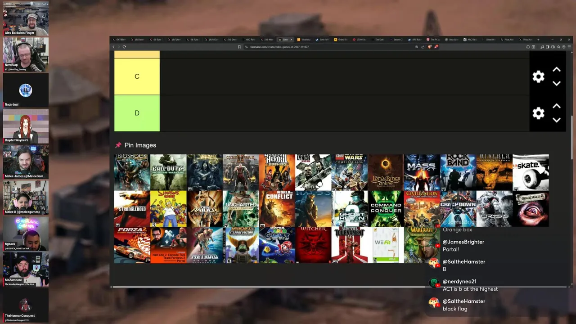This screenshot has height=324, width=576.
Task: Select Alec Baldwin's Finger webcam tile
Action: click(26, 19)
